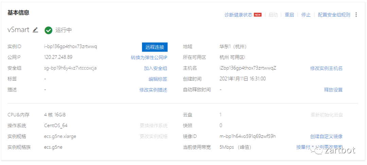The image size is (367, 165).
Task: Click the red NEW badge
Action: coord(258,15)
